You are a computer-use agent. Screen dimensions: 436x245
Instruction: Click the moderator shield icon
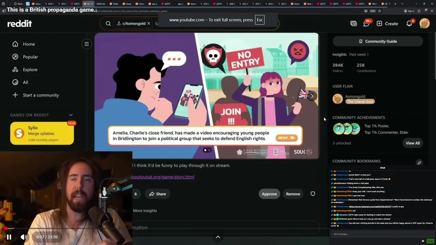313,194
